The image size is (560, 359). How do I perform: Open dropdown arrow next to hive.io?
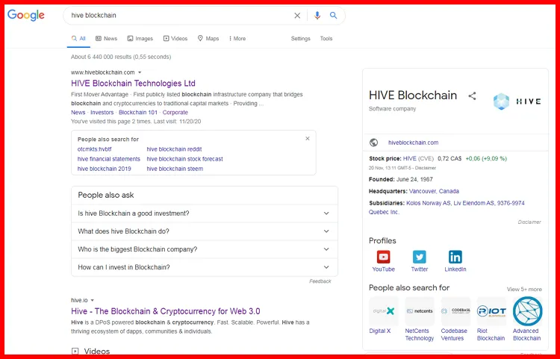[92, 301]
